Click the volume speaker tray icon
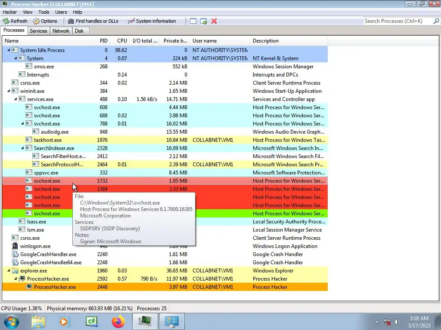Screen dimensions: 441x330 [x=398, y=322]
